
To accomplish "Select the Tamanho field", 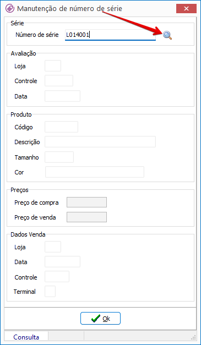I will (59, 157).
